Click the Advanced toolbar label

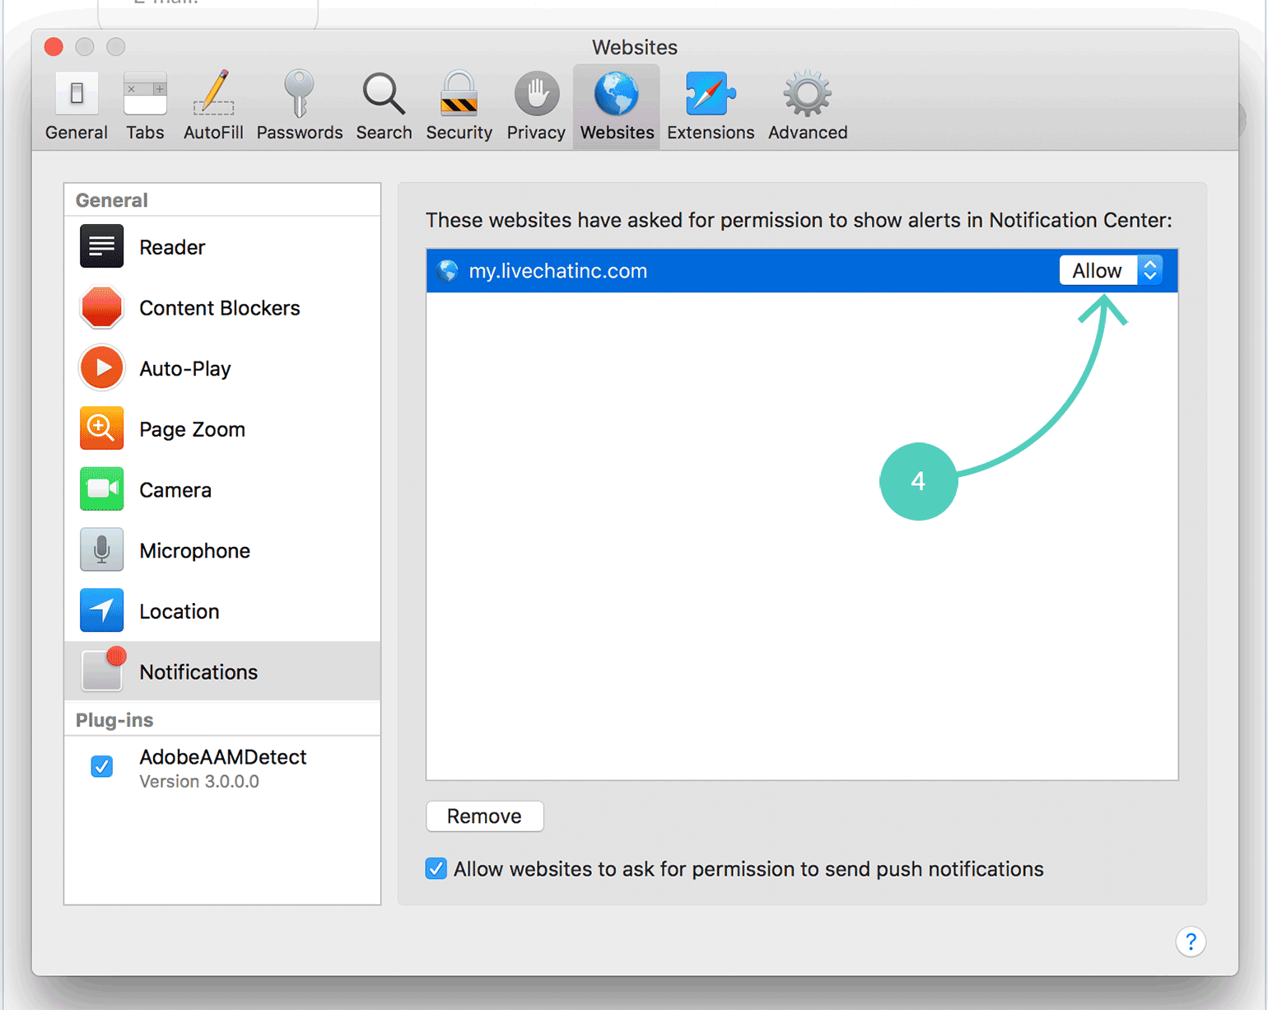coord(808,133)
